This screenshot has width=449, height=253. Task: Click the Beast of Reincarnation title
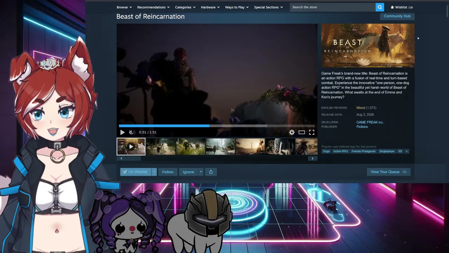(150, 17)
